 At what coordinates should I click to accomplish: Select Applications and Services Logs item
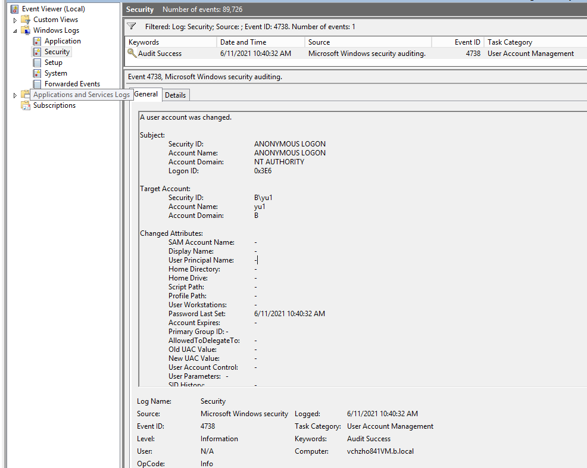(81, 95)
